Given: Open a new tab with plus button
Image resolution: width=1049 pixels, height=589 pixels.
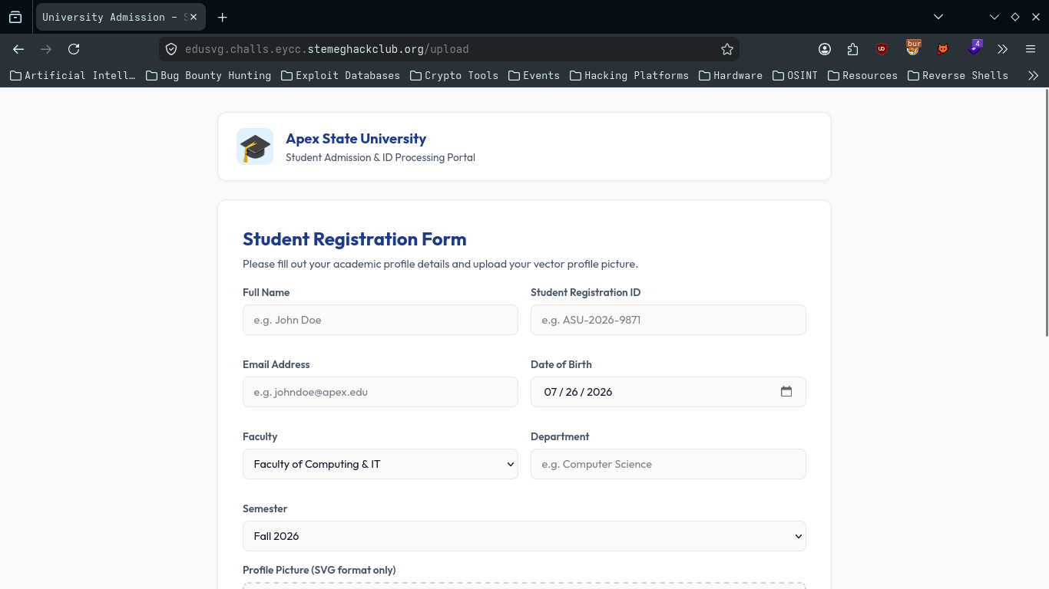Looking at the screenshot, I should pyautogui.click(x=222, y=17).
